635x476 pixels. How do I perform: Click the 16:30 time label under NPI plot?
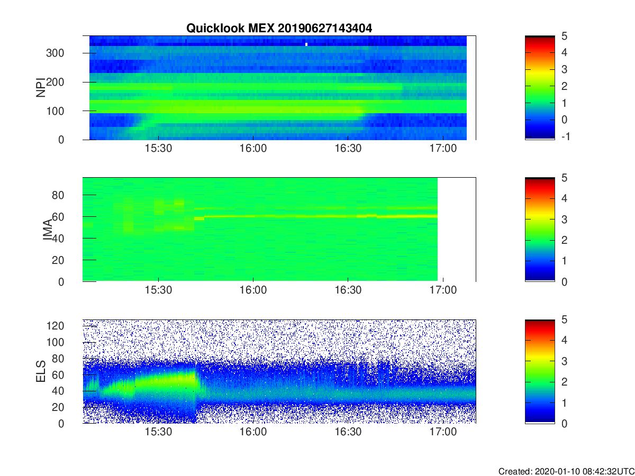coord(348,149)
